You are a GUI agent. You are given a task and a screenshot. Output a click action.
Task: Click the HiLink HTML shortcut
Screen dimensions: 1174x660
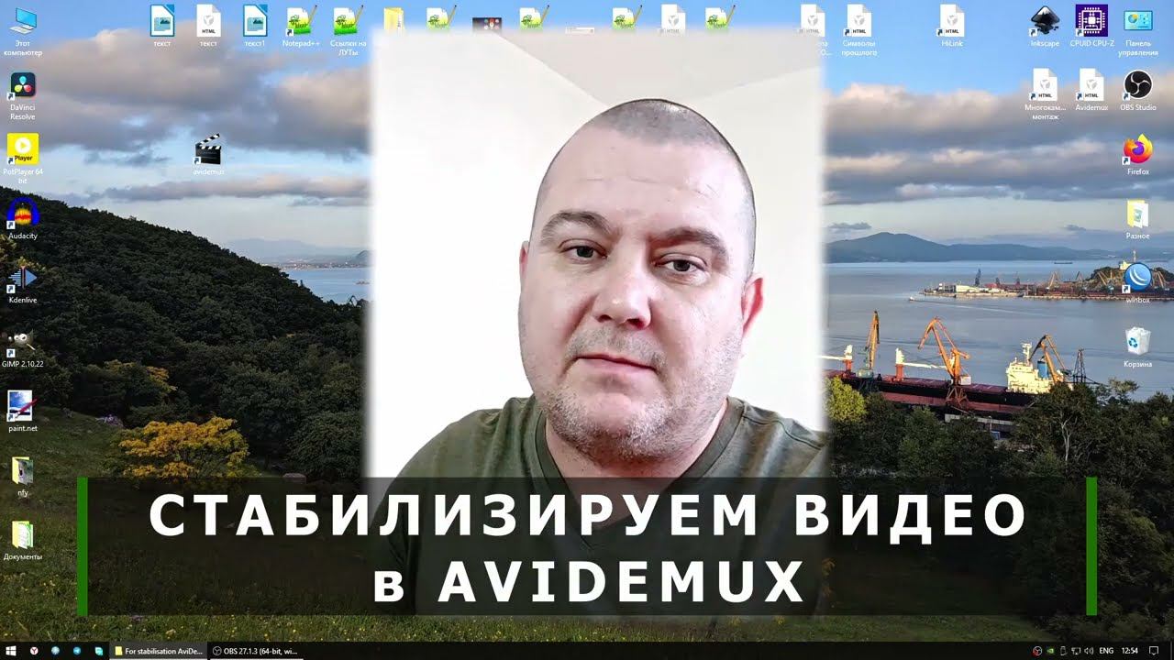click(x=951, y=26)
